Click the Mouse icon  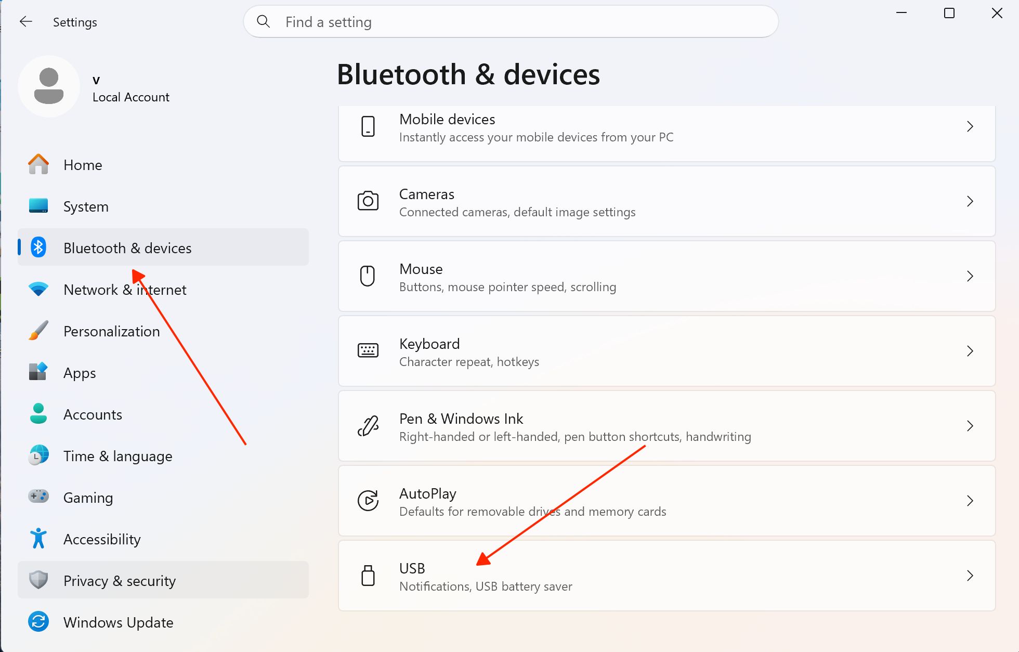point(368,276)
